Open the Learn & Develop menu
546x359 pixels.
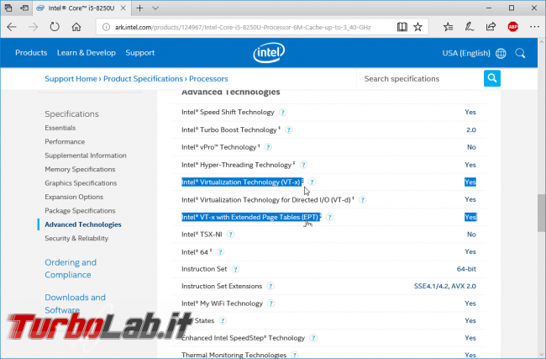tap(86, 53)
